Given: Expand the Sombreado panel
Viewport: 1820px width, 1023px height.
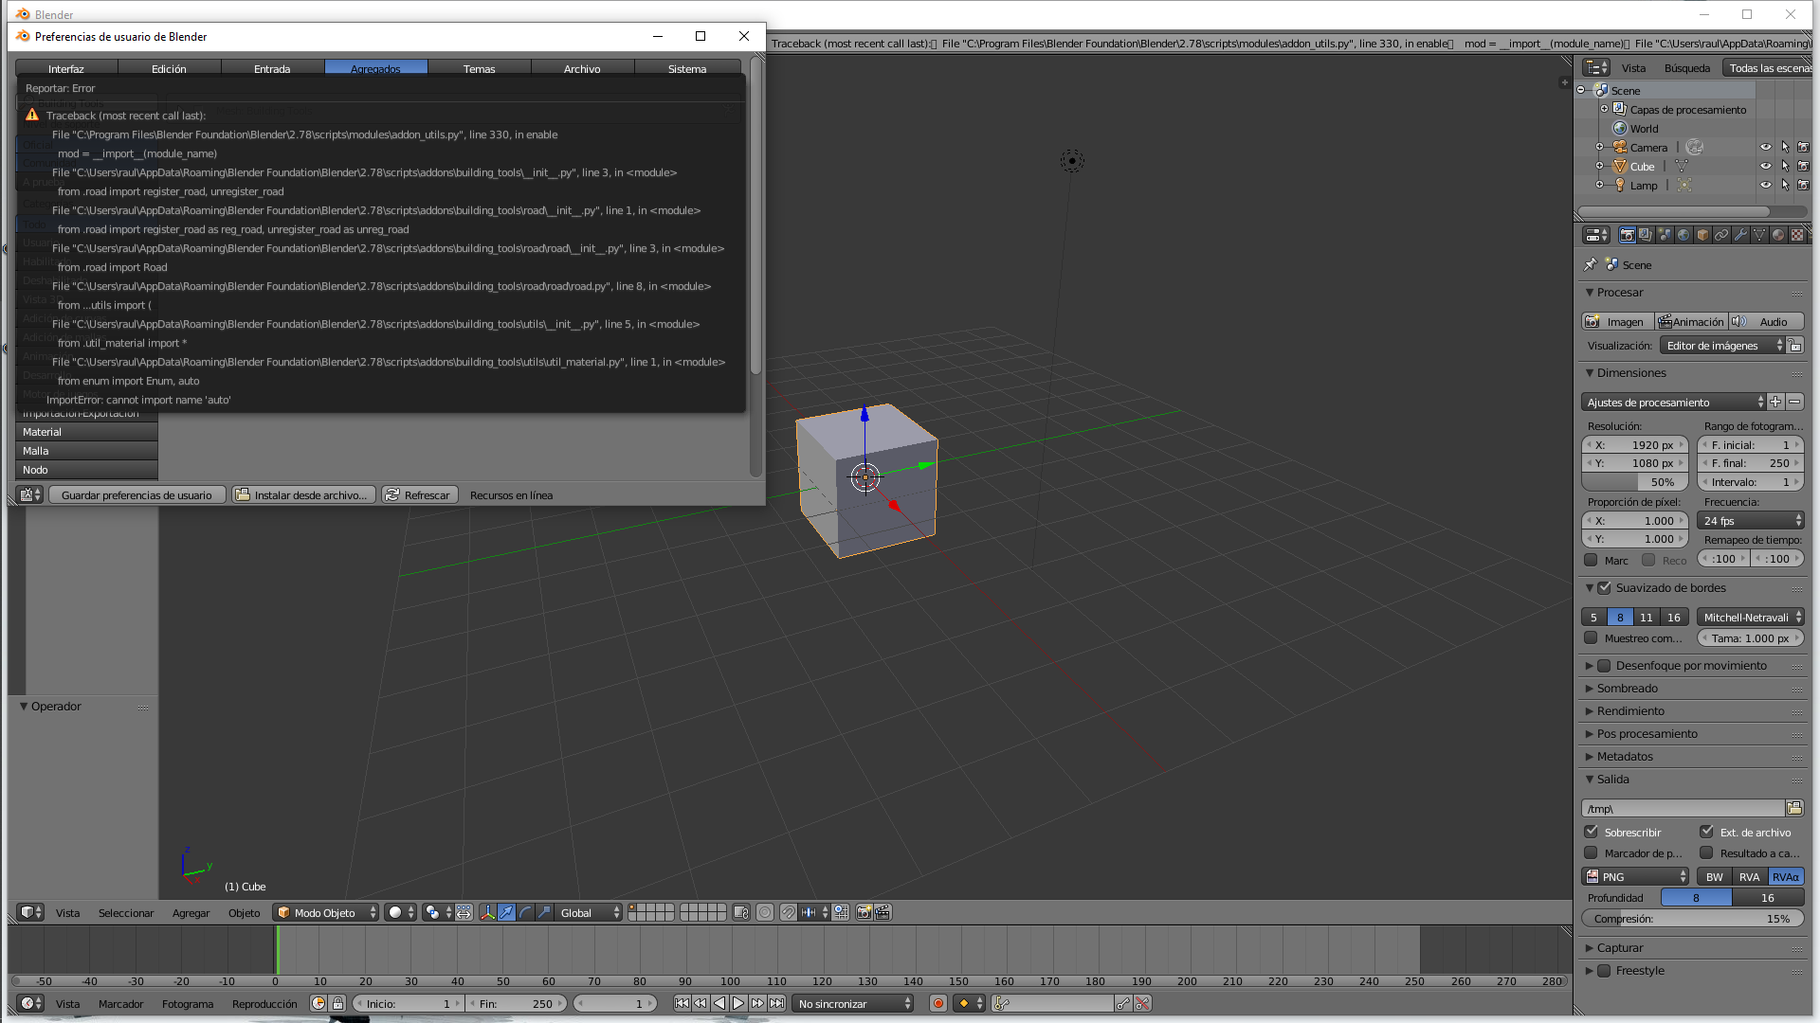Looking at the screenshot, I should point(1627,689).
